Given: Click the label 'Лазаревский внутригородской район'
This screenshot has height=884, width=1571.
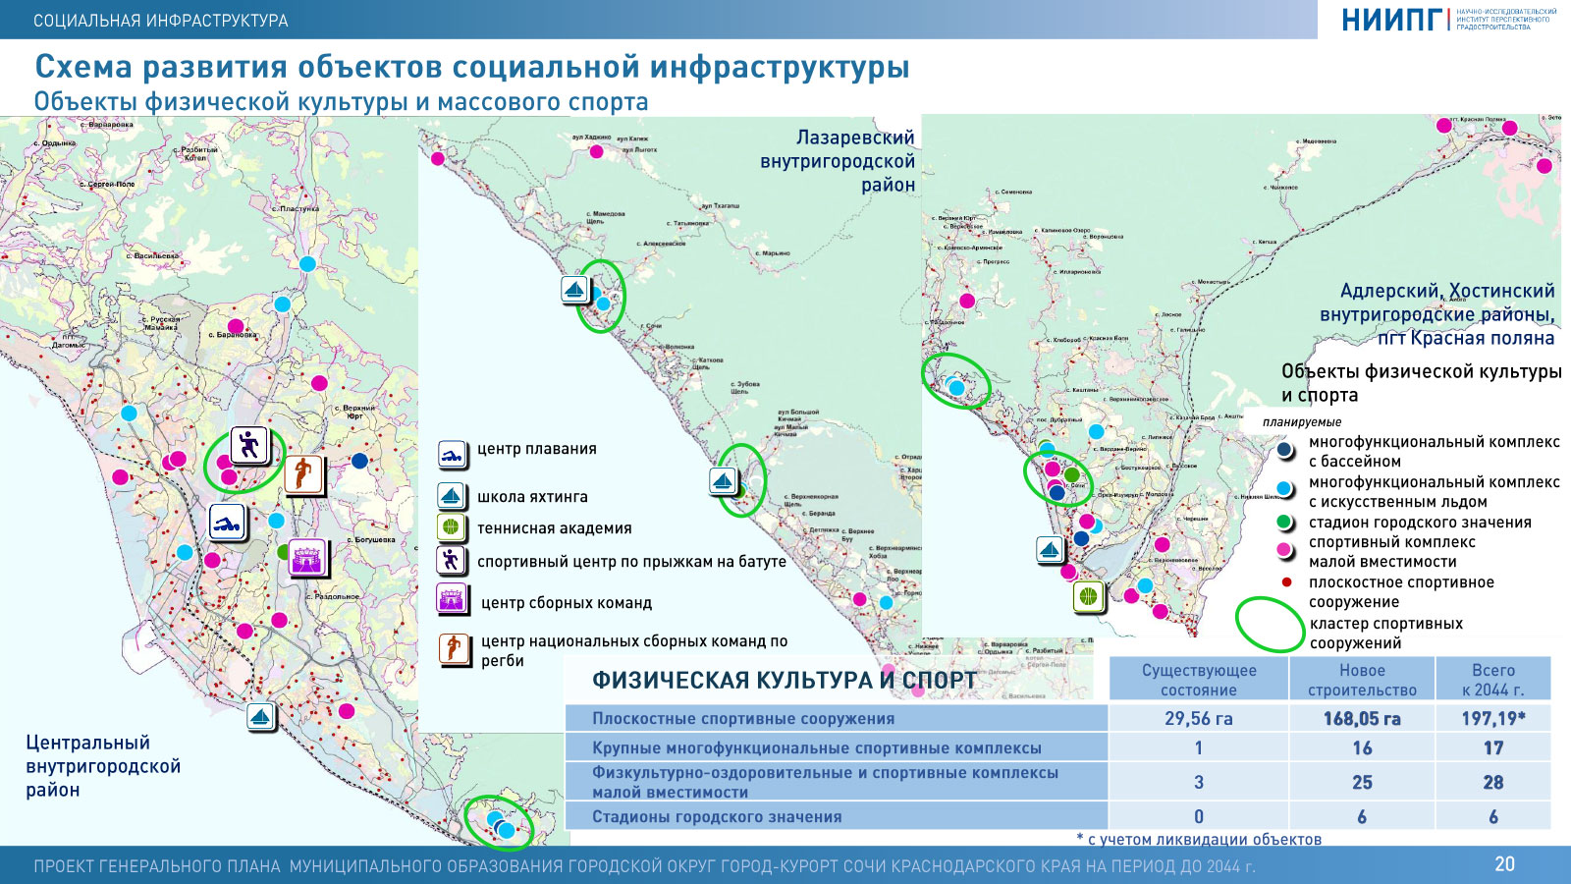Looking at the screenshot, I should (x=838, y=161).
